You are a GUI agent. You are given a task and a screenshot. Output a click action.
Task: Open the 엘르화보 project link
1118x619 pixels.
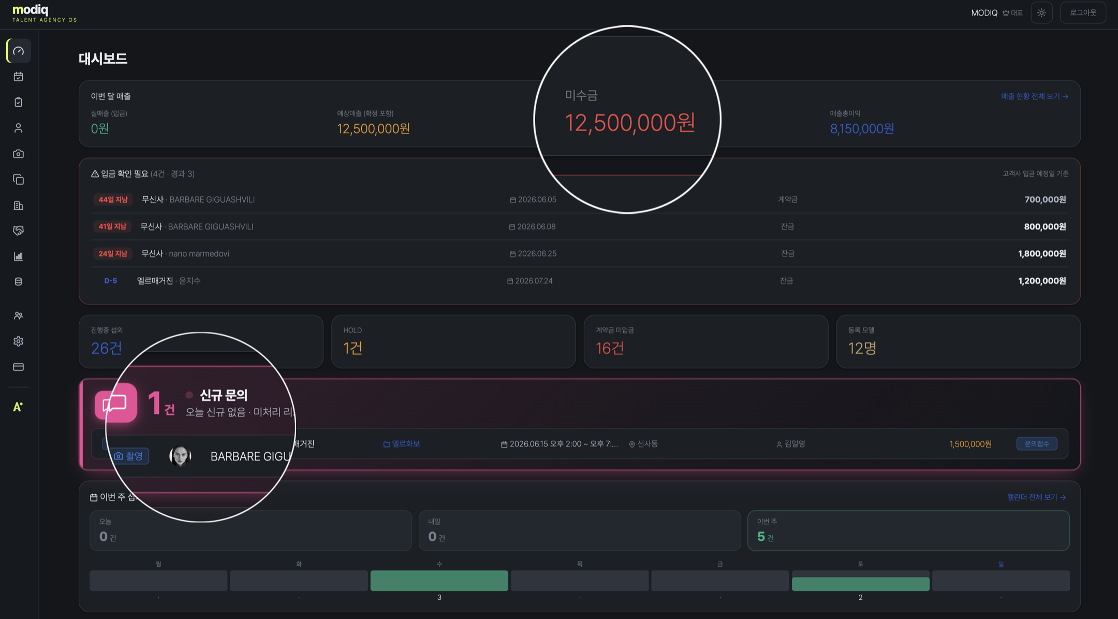pos(402,444)
